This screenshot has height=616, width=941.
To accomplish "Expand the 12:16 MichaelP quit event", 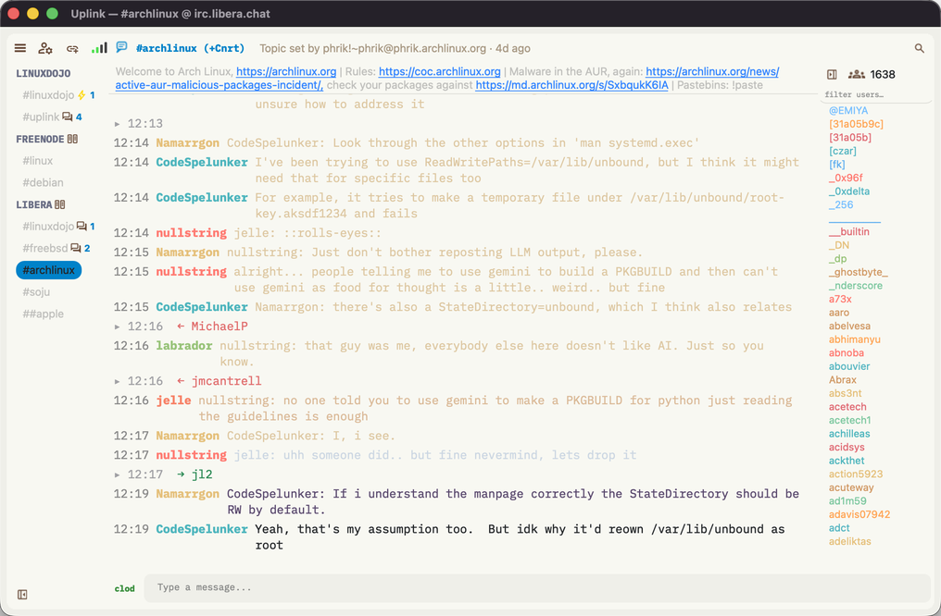I will (117, 326).
